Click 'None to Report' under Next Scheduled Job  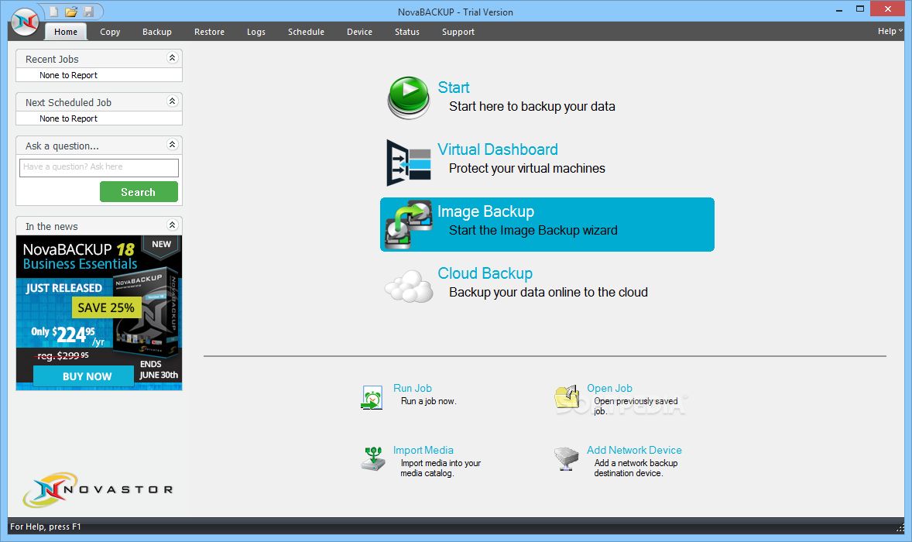(x=69, y=118)
